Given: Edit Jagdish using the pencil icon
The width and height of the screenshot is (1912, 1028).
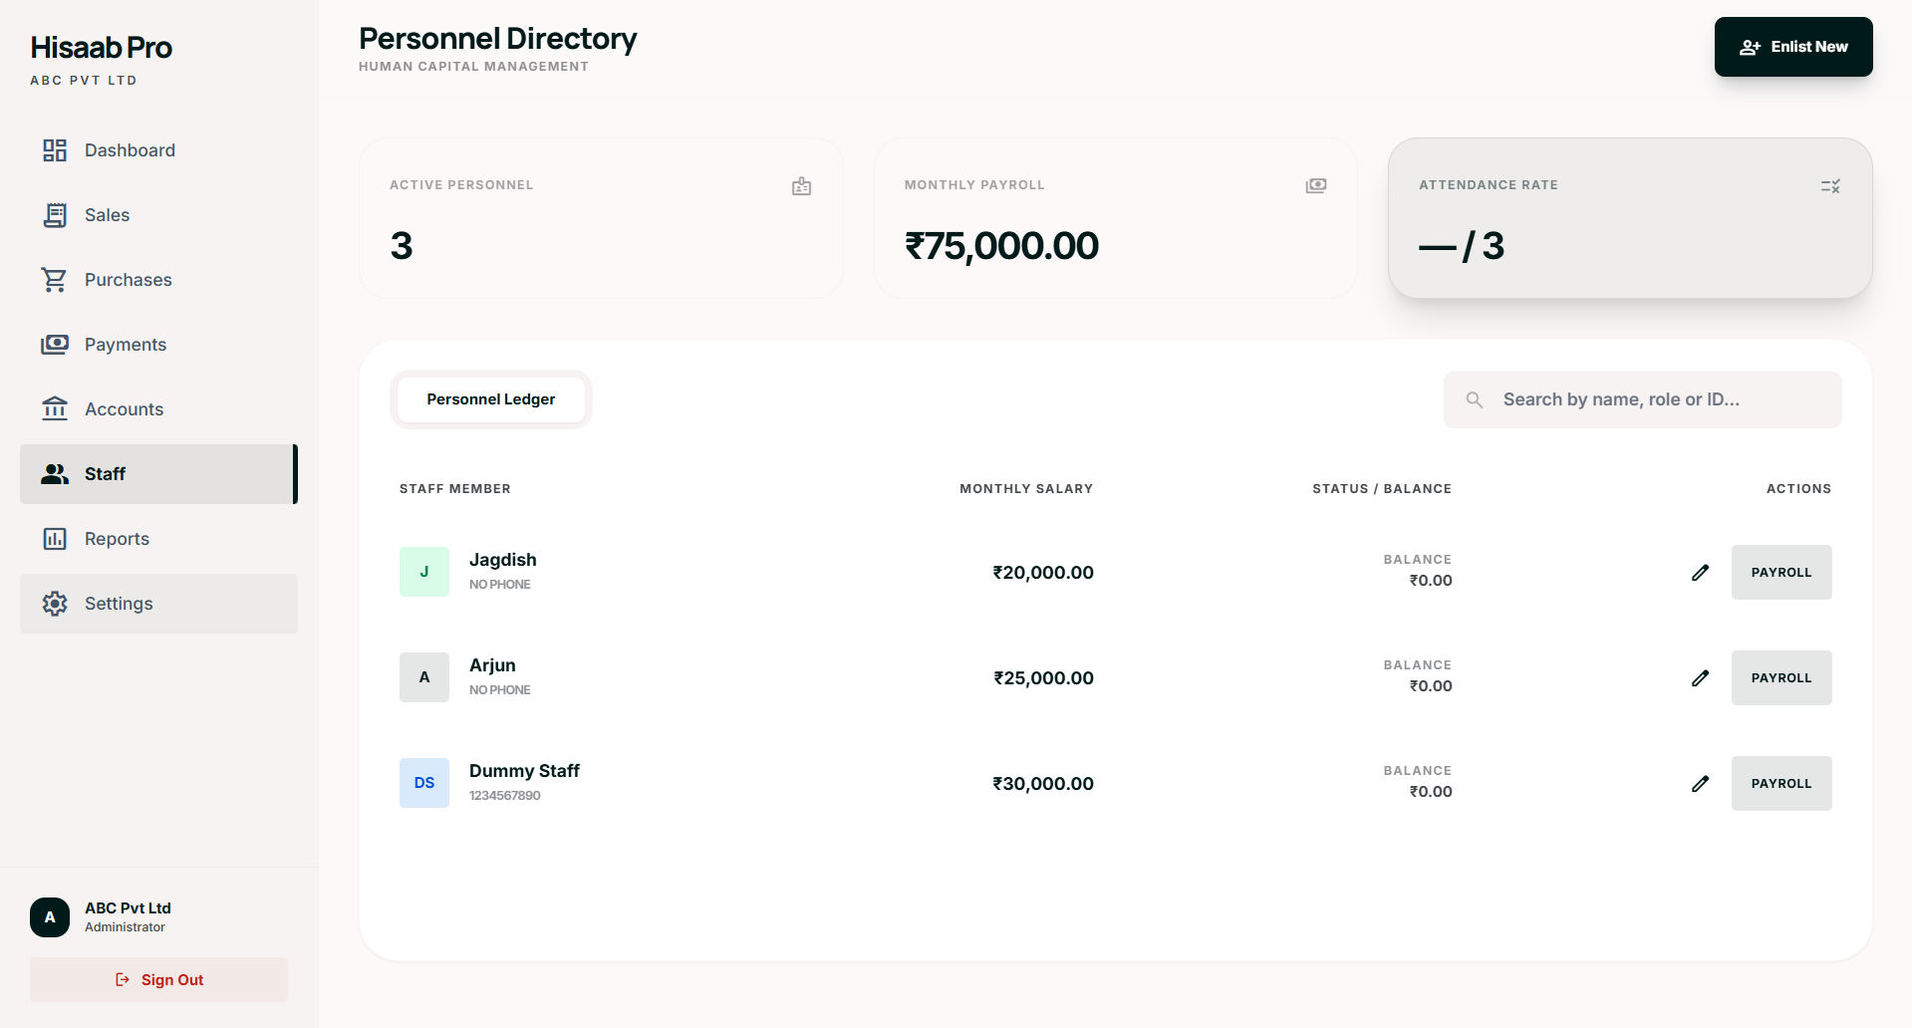Looking at the screenshot, I should (1701, 573).
